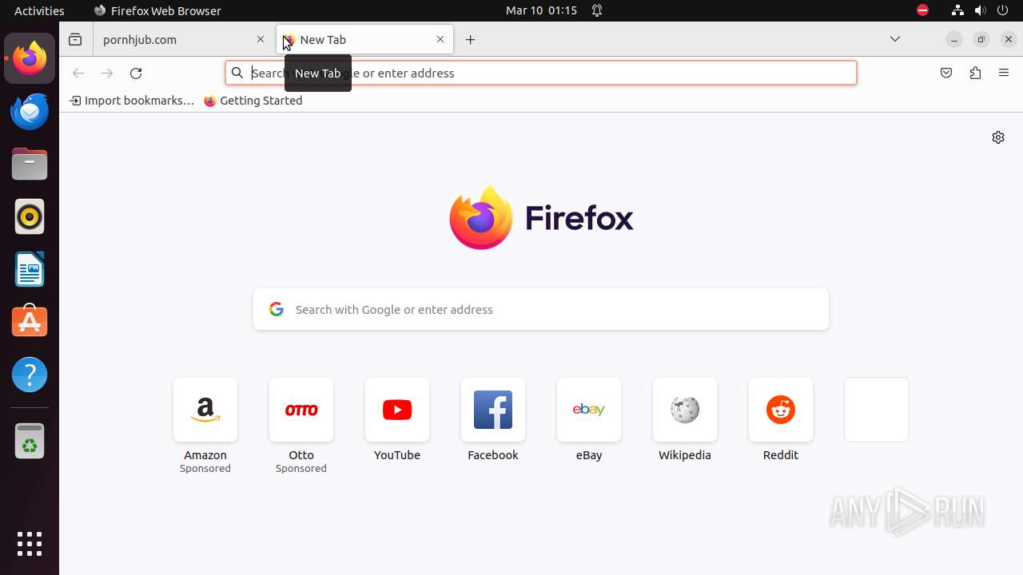Click the Firefox View icon

click(75, 40)
